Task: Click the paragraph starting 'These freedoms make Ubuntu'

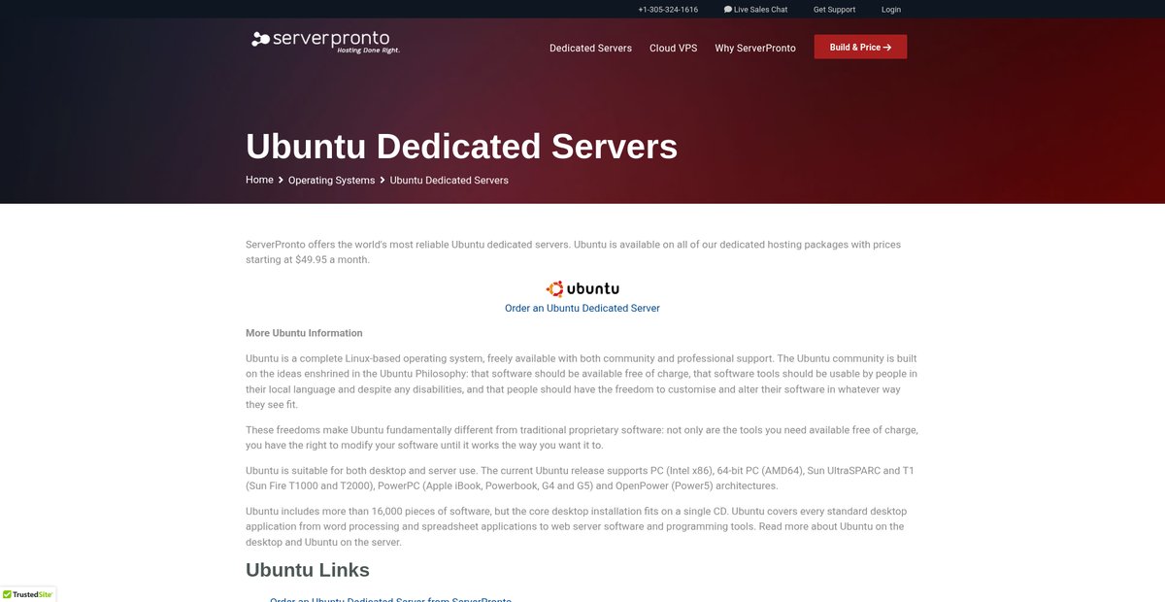Action: pyautogui.click(x=582, y=437)
